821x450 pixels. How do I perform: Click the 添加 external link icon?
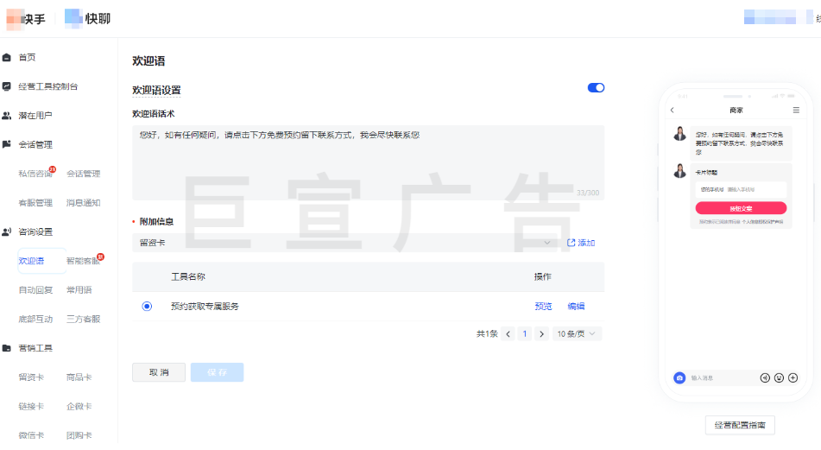tap(572, 243)
